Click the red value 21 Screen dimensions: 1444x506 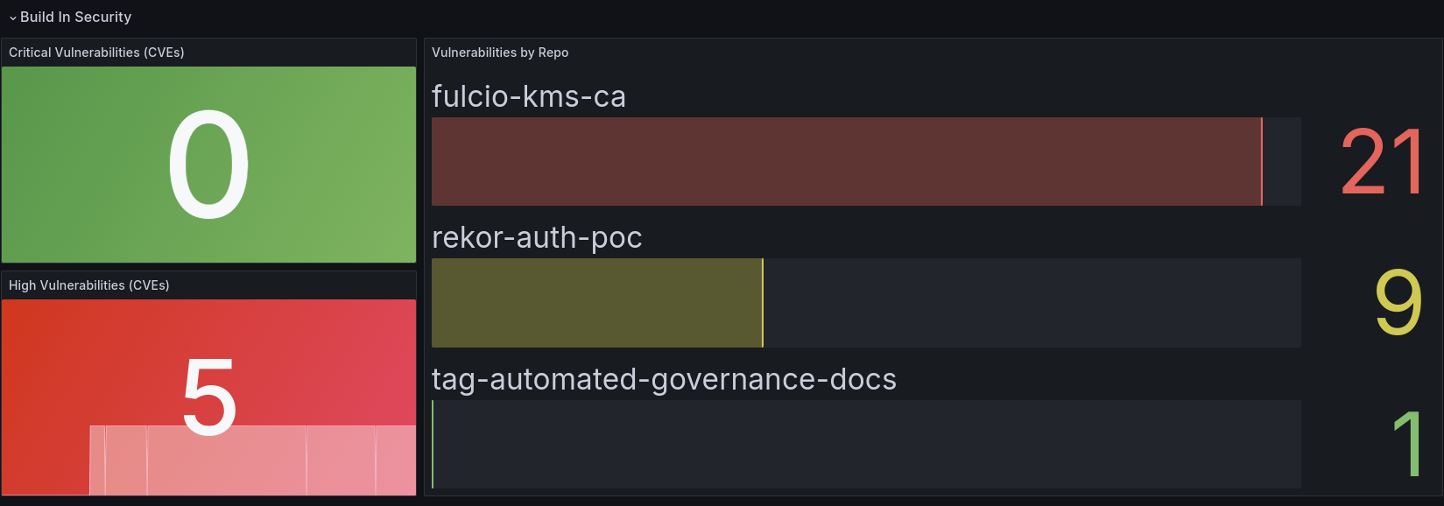tap(1381, 162)
